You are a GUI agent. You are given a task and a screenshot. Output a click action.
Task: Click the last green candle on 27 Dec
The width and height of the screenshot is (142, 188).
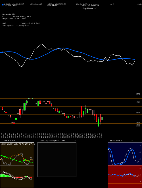click(x=102, y=118)
